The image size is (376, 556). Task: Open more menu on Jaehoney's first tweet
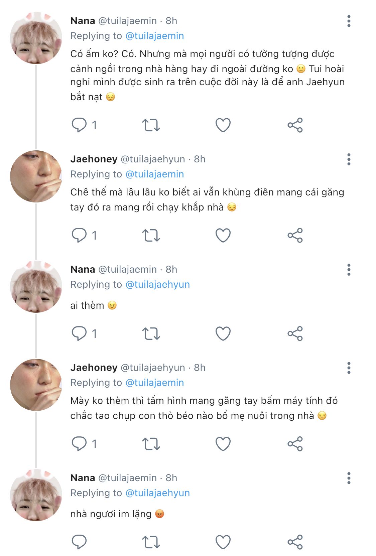coord(349,159)
